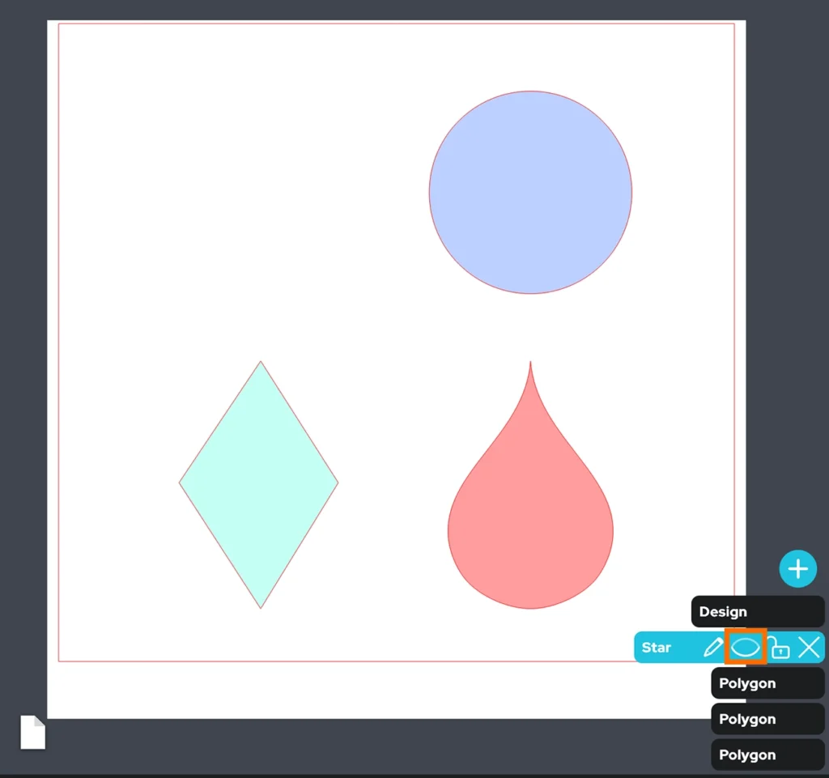Viewport: 829px width, 778px height.
Task: Select the Design layer entry
Action: [756, 612]
